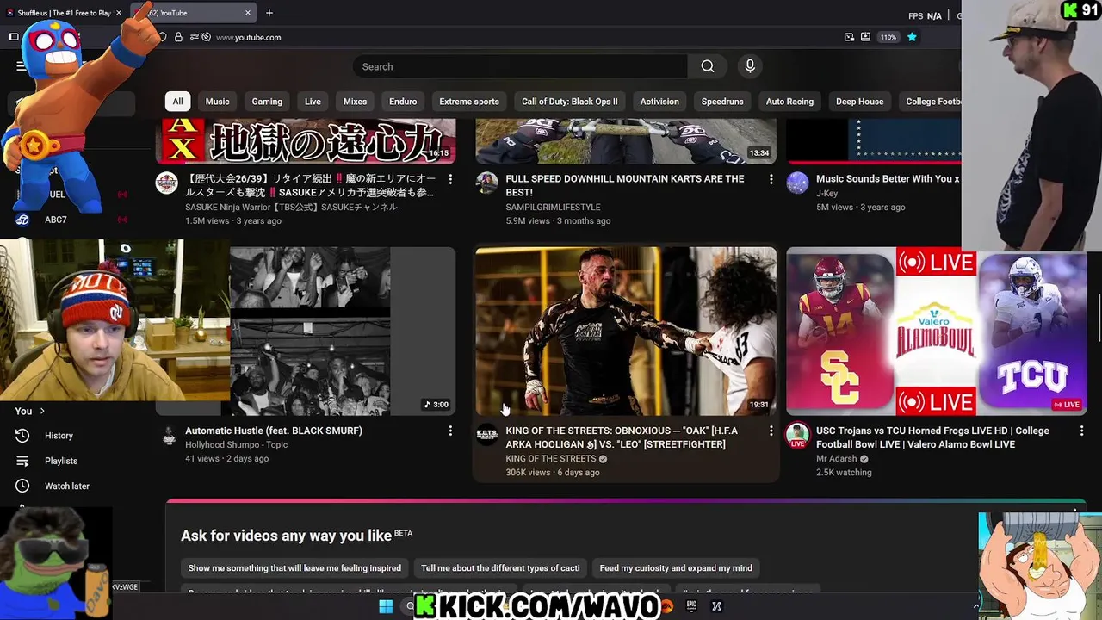The height and width of the screenshot is (620, 1102).
Task: Click the site padlock icon in address bar
Action: point(178,37)
